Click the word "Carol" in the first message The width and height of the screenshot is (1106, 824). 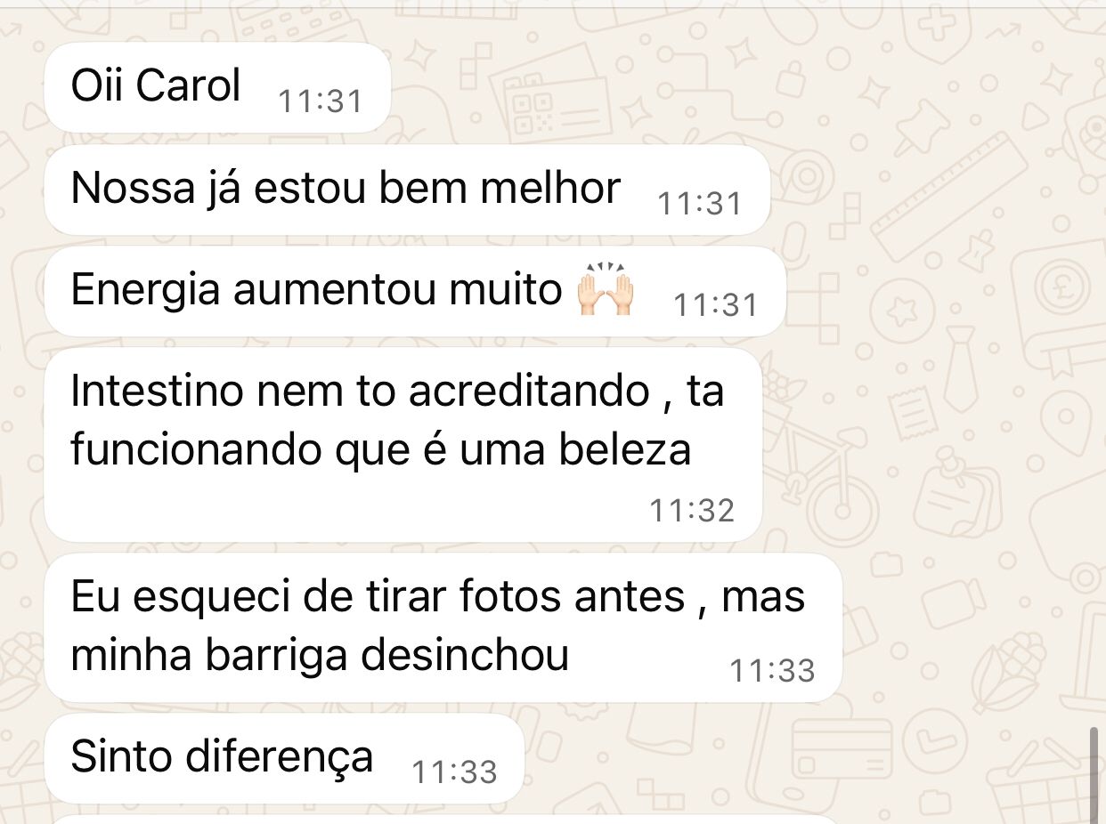coord(190,86)
